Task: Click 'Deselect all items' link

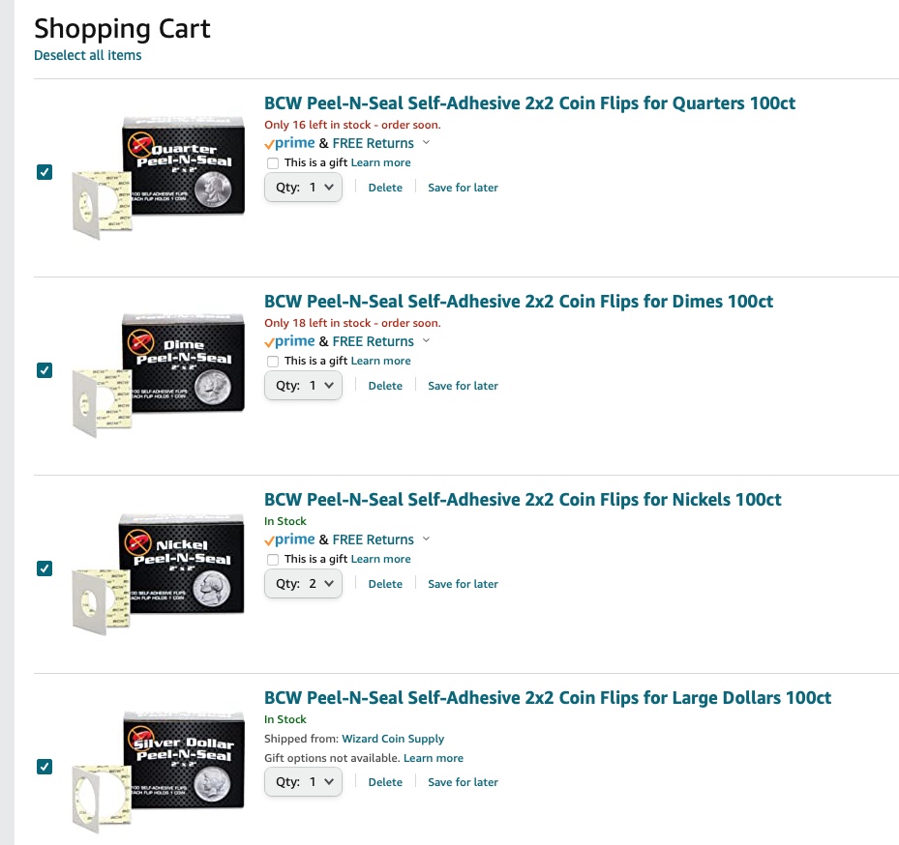Action: tap(88, 55)
